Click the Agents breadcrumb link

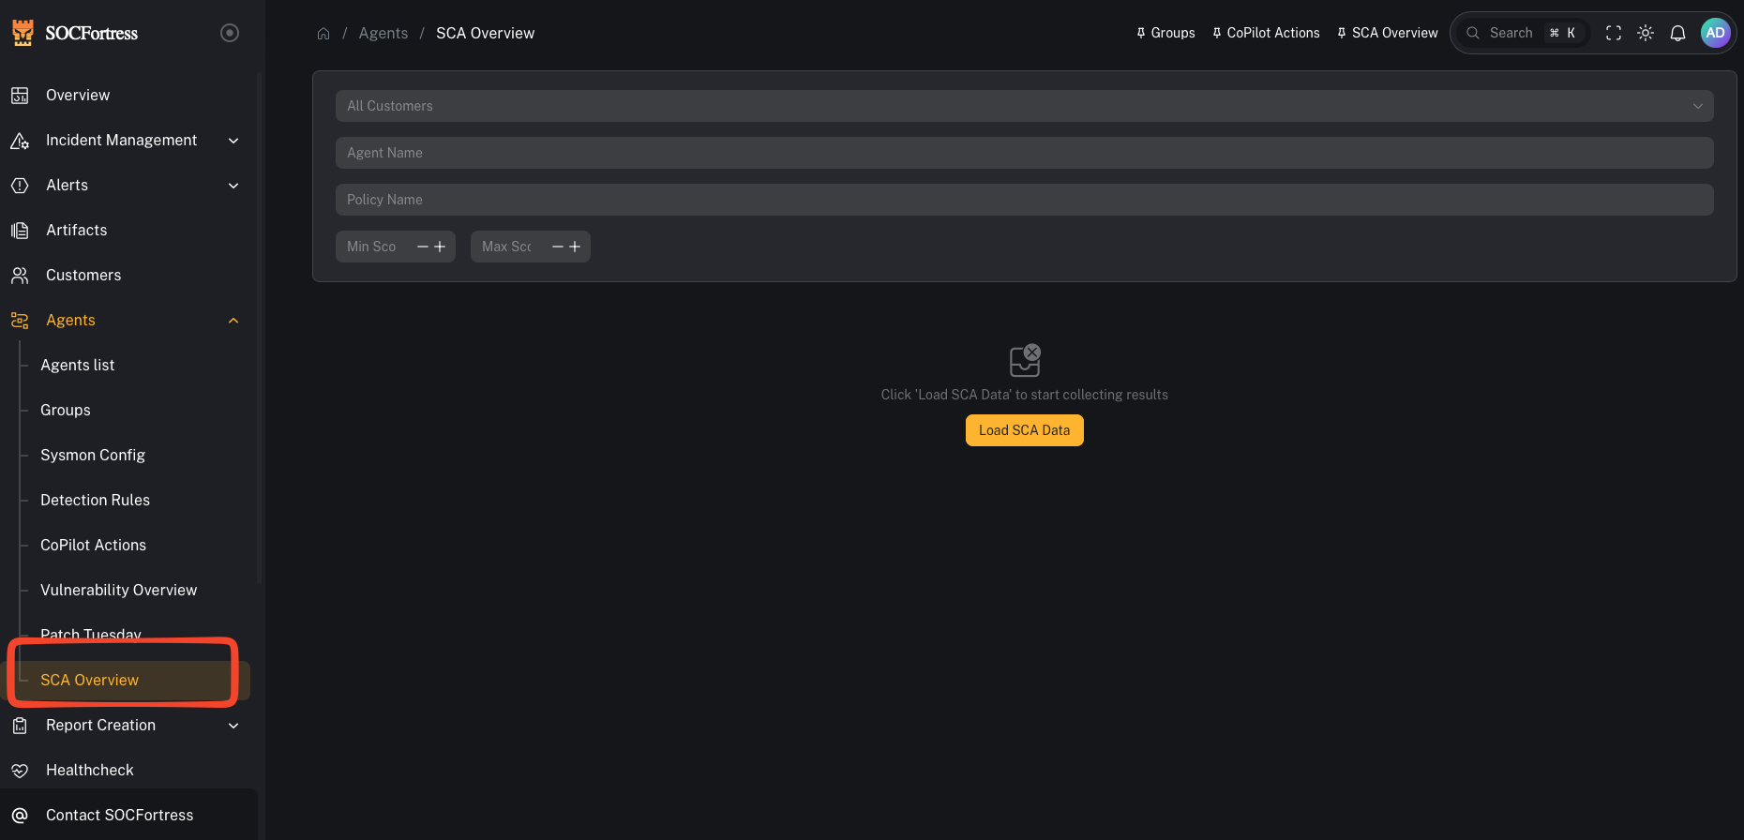(383, 33)
